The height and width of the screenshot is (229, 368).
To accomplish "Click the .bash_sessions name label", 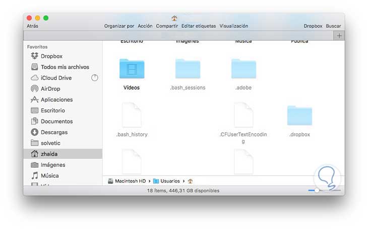I will click(x=188, y=88).
